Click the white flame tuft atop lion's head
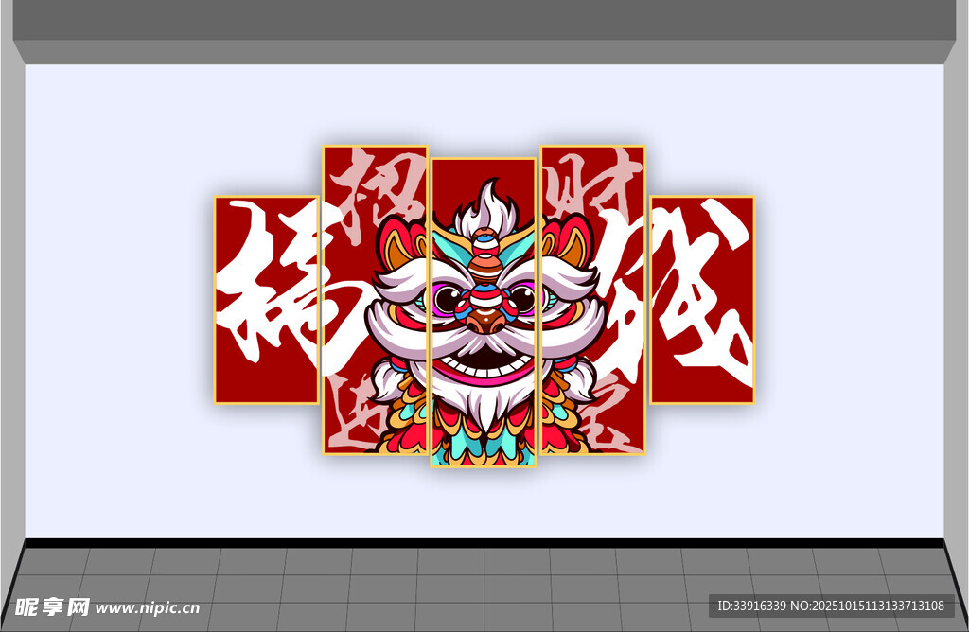 click(x=485, y=204)
